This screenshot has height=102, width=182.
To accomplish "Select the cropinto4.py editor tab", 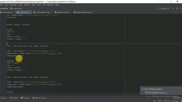I will (24, 12).
